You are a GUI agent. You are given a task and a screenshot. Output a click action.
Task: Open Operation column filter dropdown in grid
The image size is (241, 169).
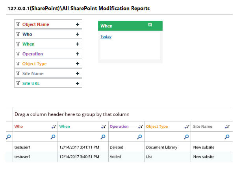coord(141,127)
